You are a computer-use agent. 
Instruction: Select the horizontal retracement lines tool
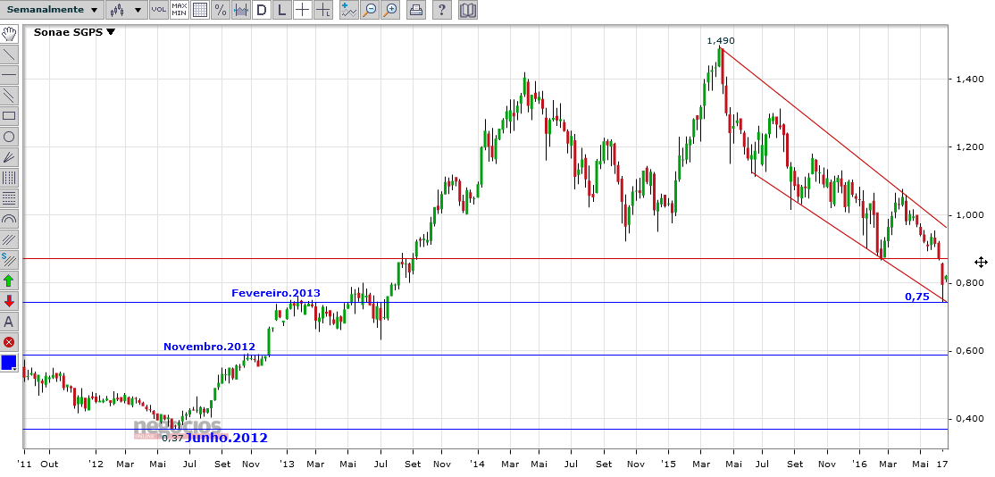click(9, 198)
